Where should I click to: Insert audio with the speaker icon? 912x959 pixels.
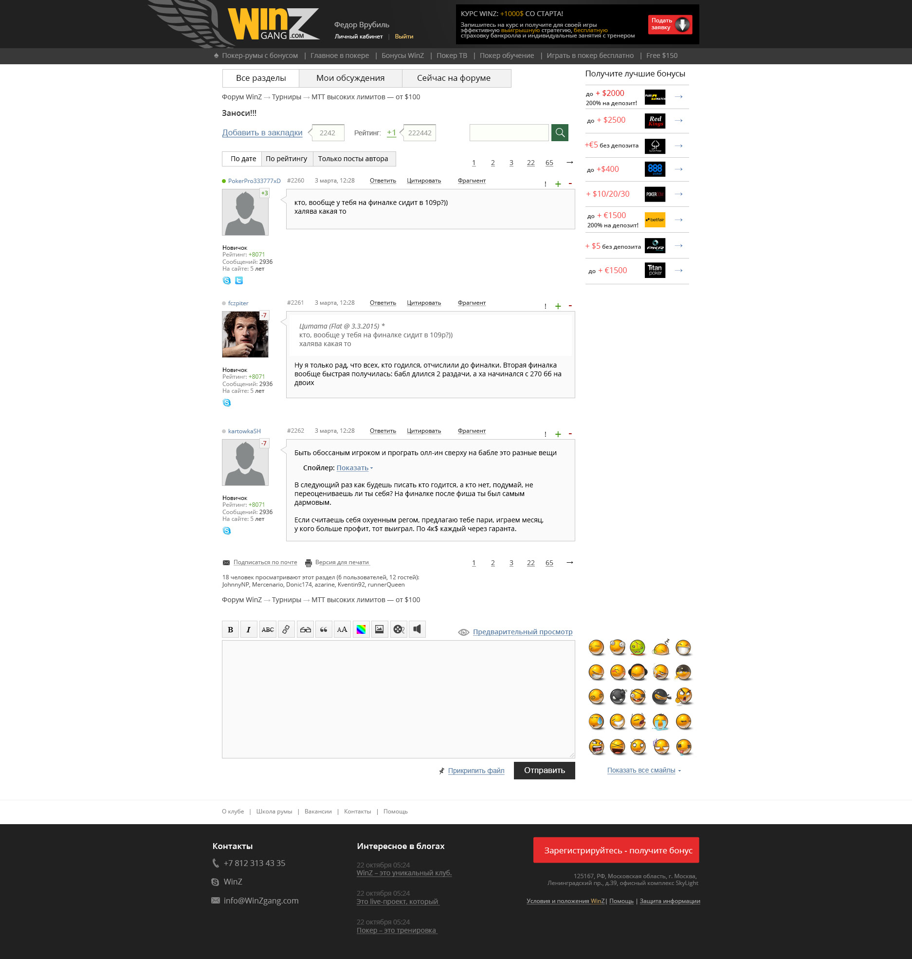[417, 629]
